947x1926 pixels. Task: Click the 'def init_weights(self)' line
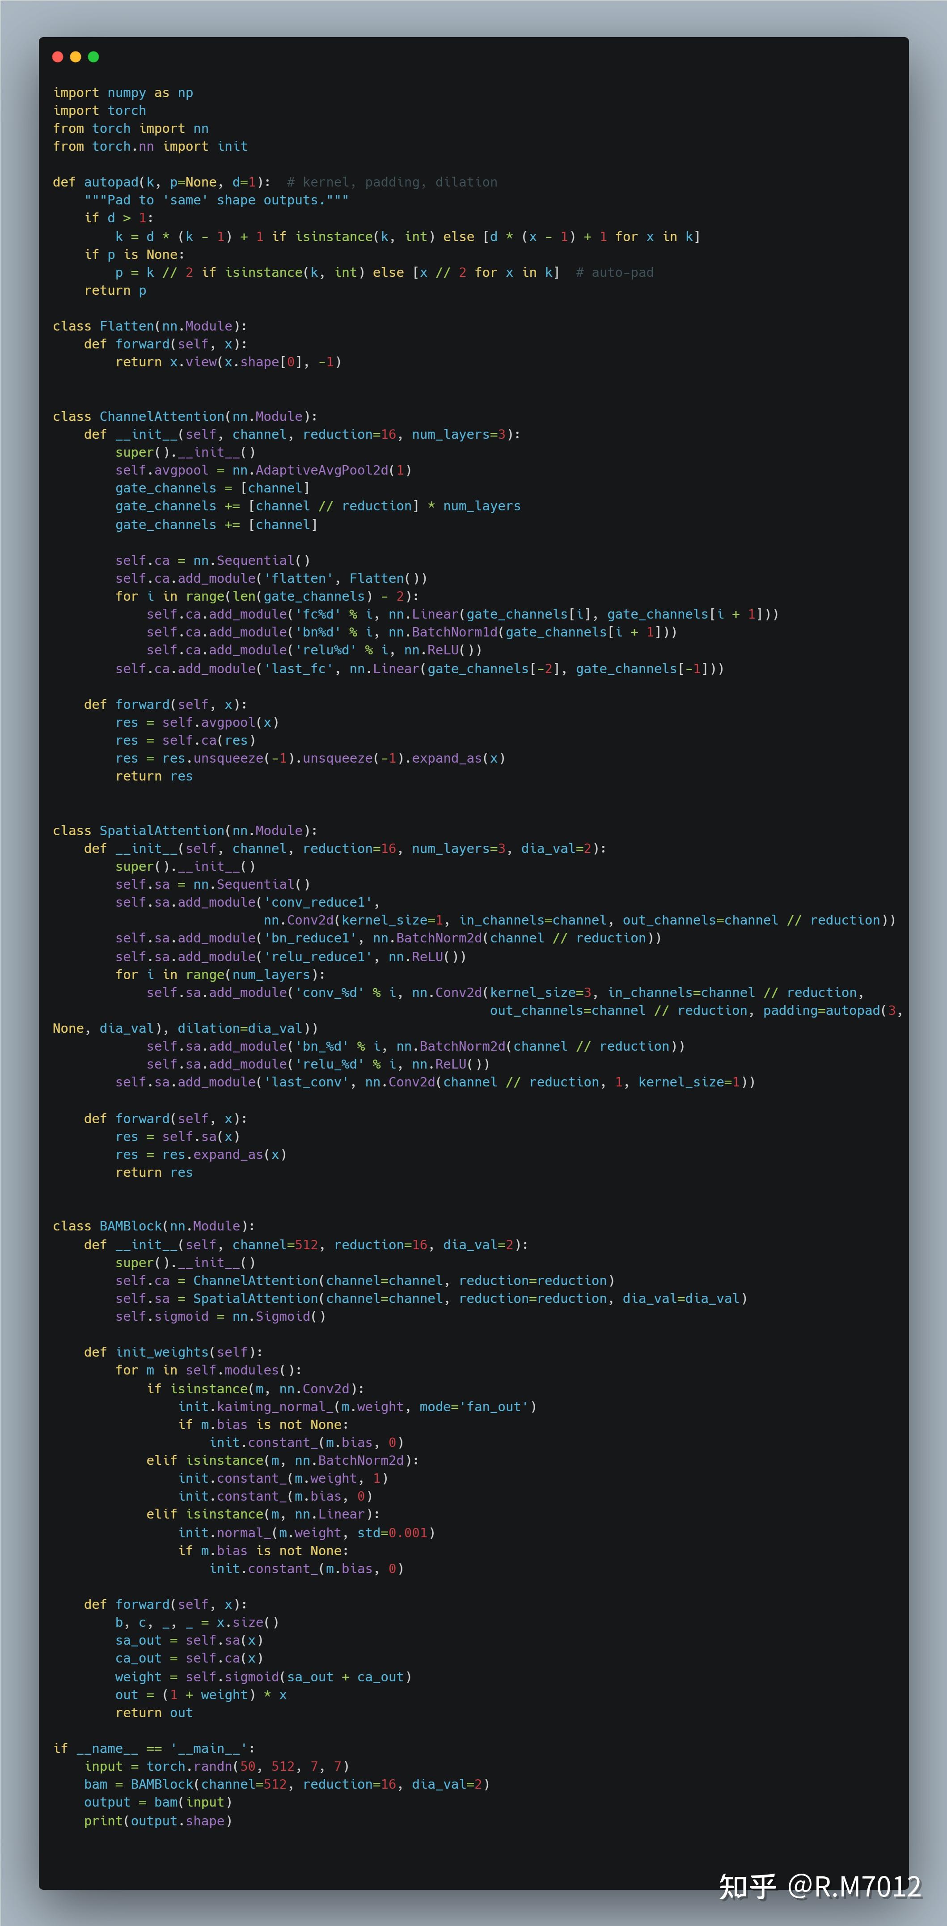(173, 1353)
